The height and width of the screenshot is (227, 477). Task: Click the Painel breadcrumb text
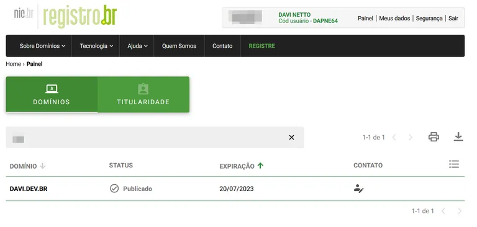click(34, 64)
